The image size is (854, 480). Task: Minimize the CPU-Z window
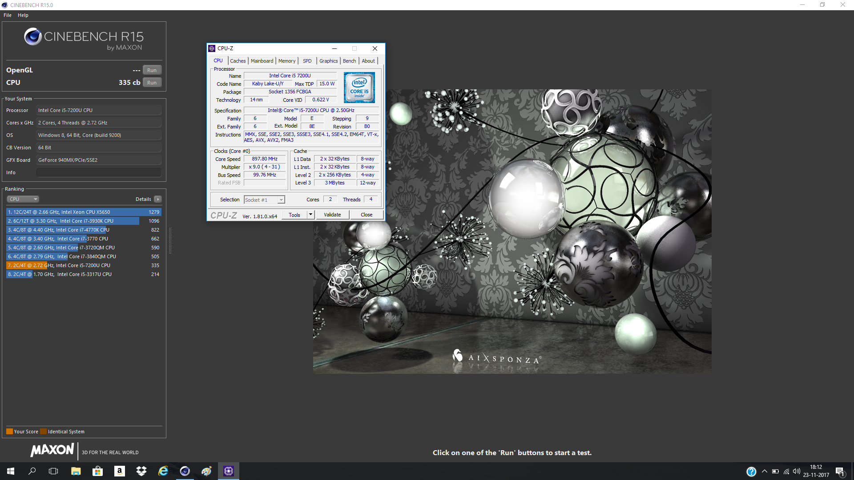[334, 48]
